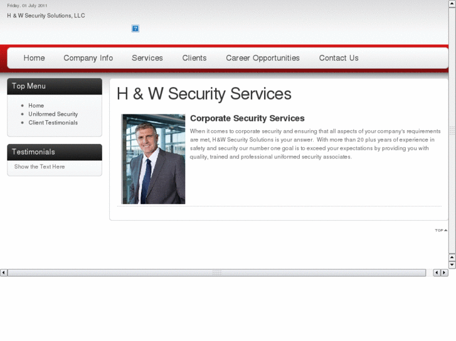Open the Clients menu item
The width and height of the screenshot is (456, 341).
(194, 58)
